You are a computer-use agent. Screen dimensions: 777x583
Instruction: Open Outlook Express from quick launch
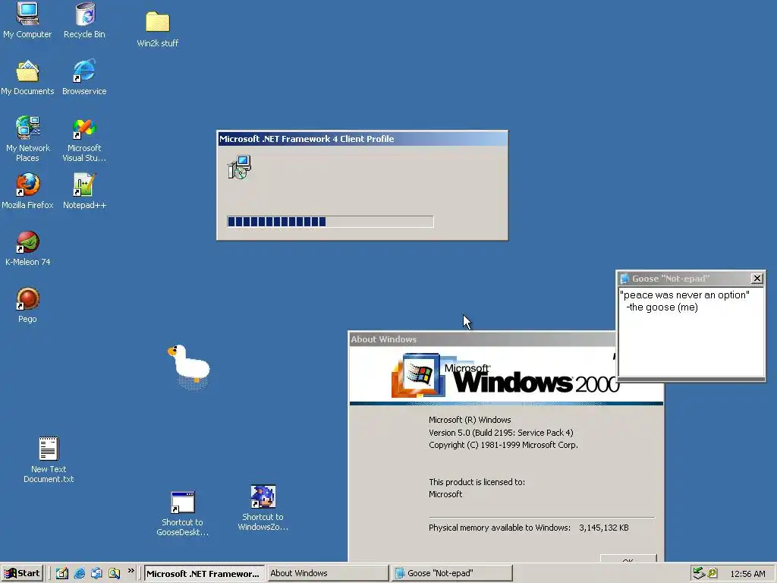tap(96, 574)
